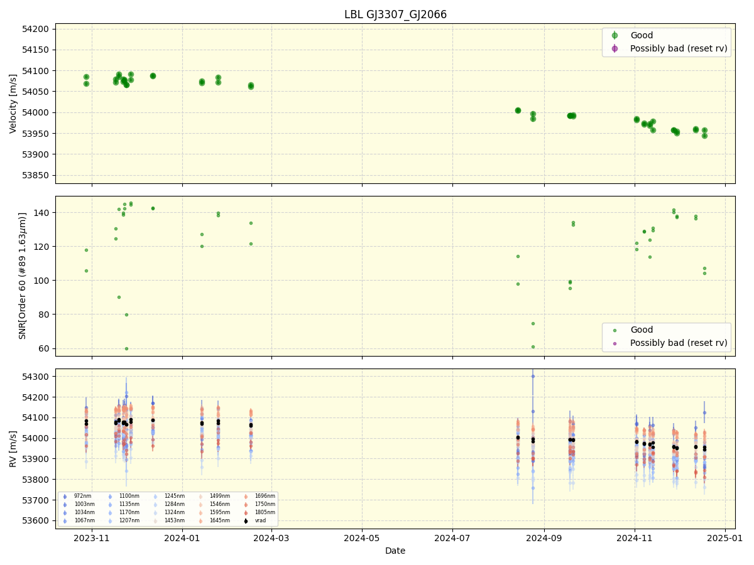
Task: Click the 2025-01 date tick label
Action: [x=725, y=539]
